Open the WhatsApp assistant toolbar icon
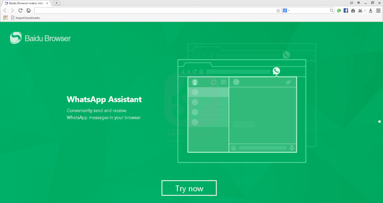 (x=339, y=11)
